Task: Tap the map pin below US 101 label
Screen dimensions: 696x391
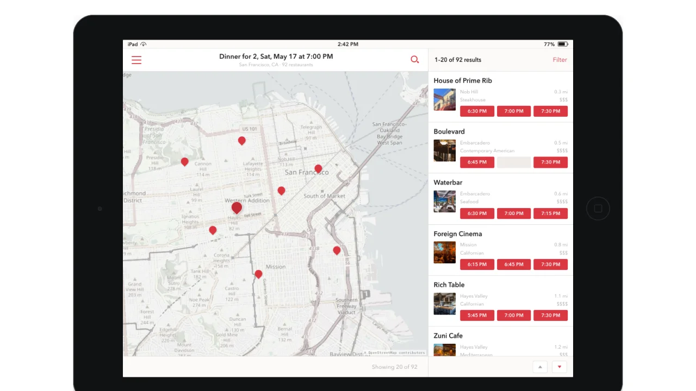Action: click(242, 141)
